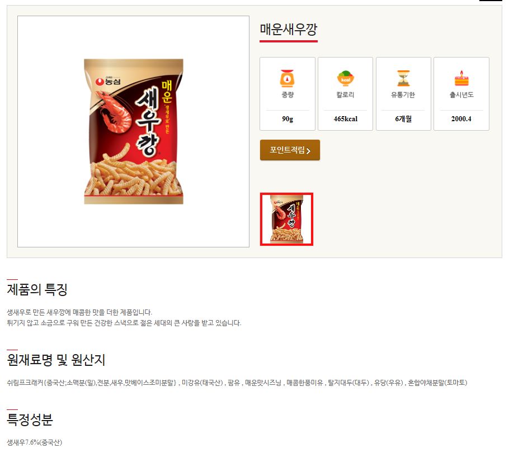Click the hourglass shelf-life icon

click(x=403, y=78)
